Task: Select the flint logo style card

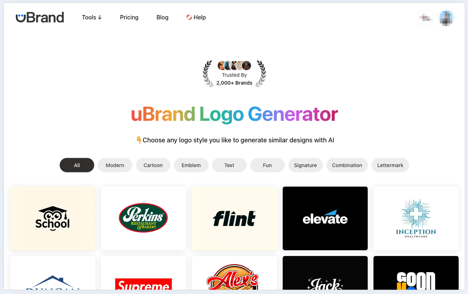Action: pyautogui.click(x=234, y=218)
